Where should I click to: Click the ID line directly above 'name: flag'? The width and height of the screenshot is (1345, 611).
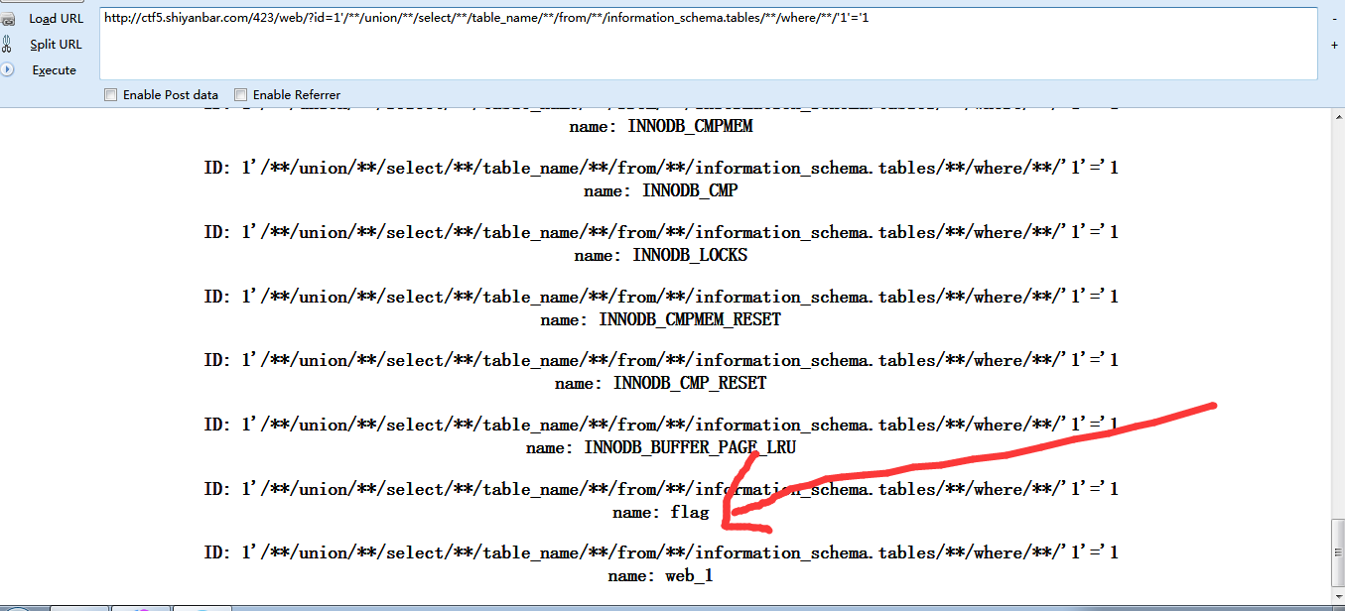[661, 489]
